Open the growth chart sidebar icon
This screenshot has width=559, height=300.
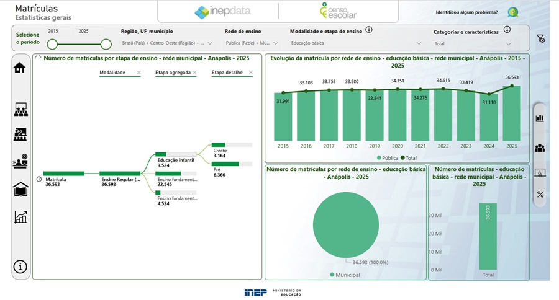click(x=20, y=217)
